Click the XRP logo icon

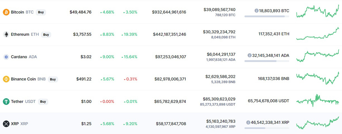[6, 124]
